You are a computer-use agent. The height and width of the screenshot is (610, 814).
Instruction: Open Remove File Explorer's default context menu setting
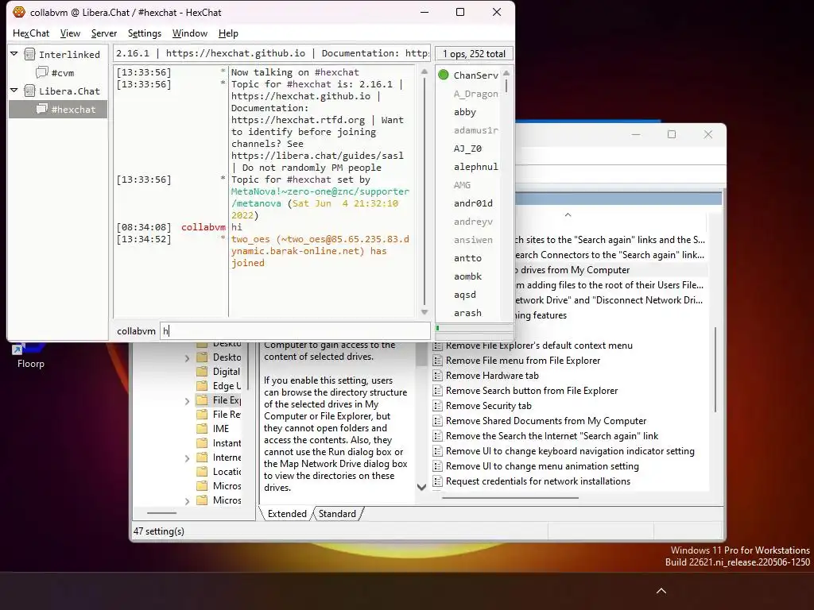click(539, 346)
